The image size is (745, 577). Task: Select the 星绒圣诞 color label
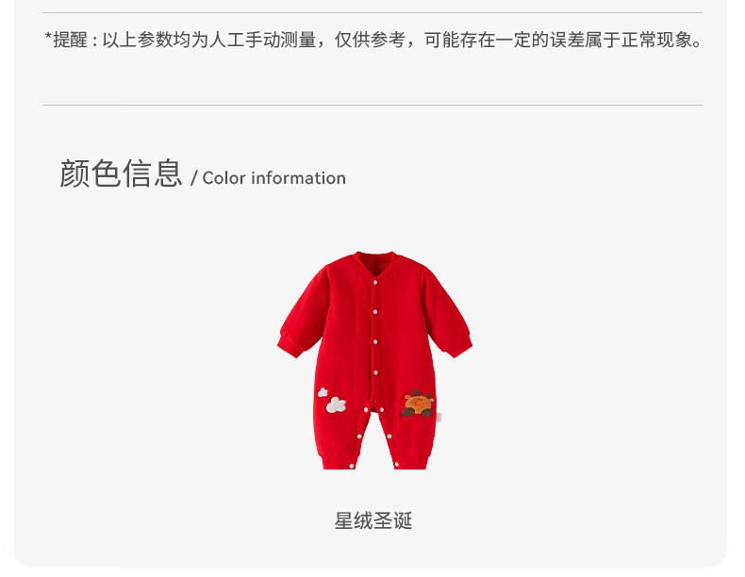click(x=373, y=521)
